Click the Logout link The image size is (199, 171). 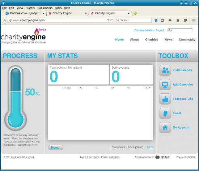point(160,30)
